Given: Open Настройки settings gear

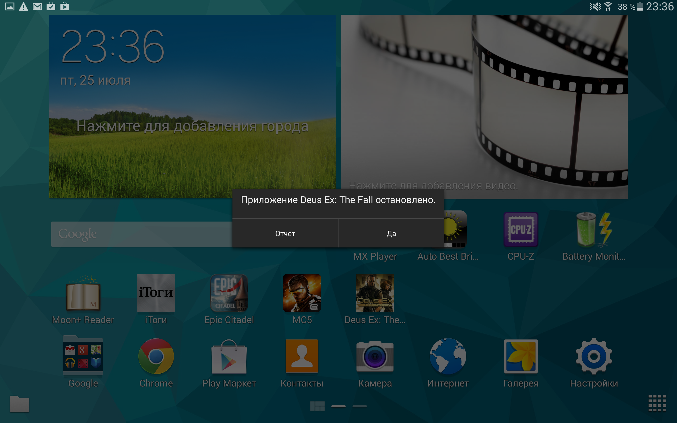Looking at the screenshot, I should click(594, 356).
